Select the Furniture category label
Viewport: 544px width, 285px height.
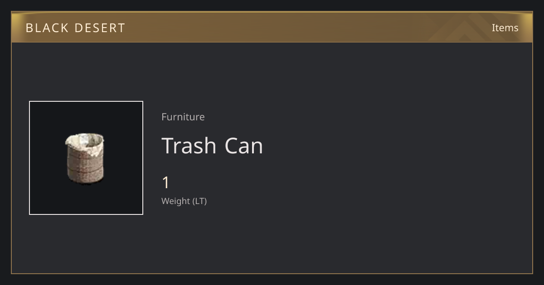pyautogui.click(x=183, y=117)
